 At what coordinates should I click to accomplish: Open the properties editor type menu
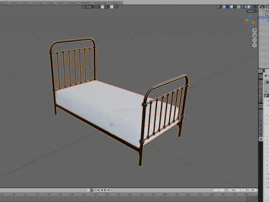pos(262,71)
